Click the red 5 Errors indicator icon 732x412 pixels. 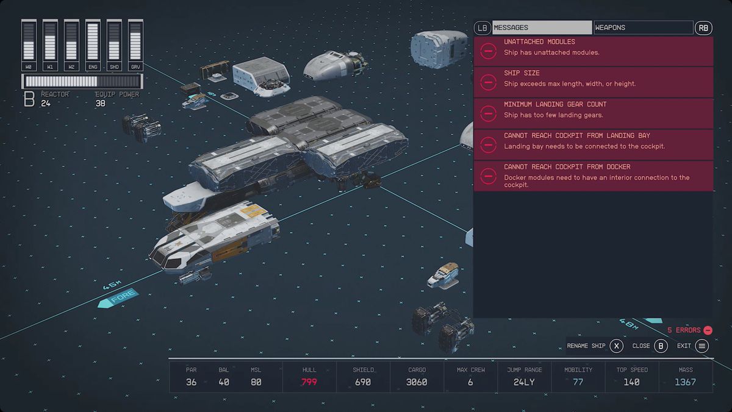[708, 330]
